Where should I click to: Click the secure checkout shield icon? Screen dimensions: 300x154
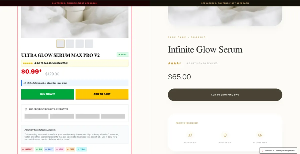[x=26, y=109]
